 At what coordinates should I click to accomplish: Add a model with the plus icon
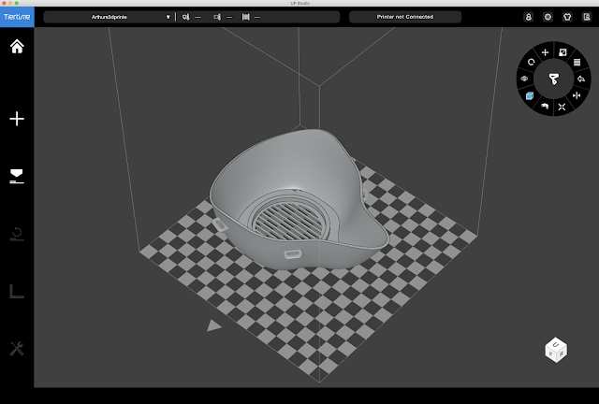pos(16,119)
